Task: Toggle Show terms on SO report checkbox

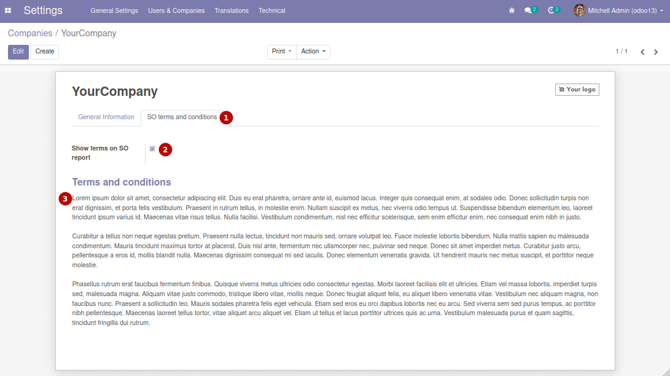Action: click(152, 149)
